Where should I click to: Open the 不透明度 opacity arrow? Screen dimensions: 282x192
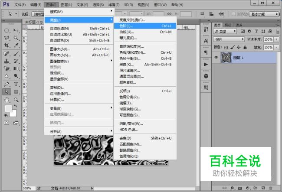277,39
